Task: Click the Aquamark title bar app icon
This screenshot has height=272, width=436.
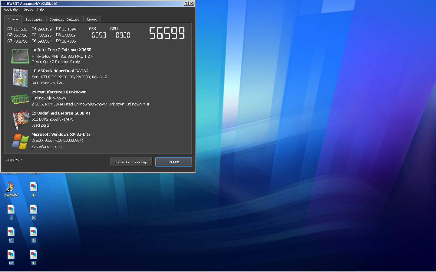Action: point(4,4)
